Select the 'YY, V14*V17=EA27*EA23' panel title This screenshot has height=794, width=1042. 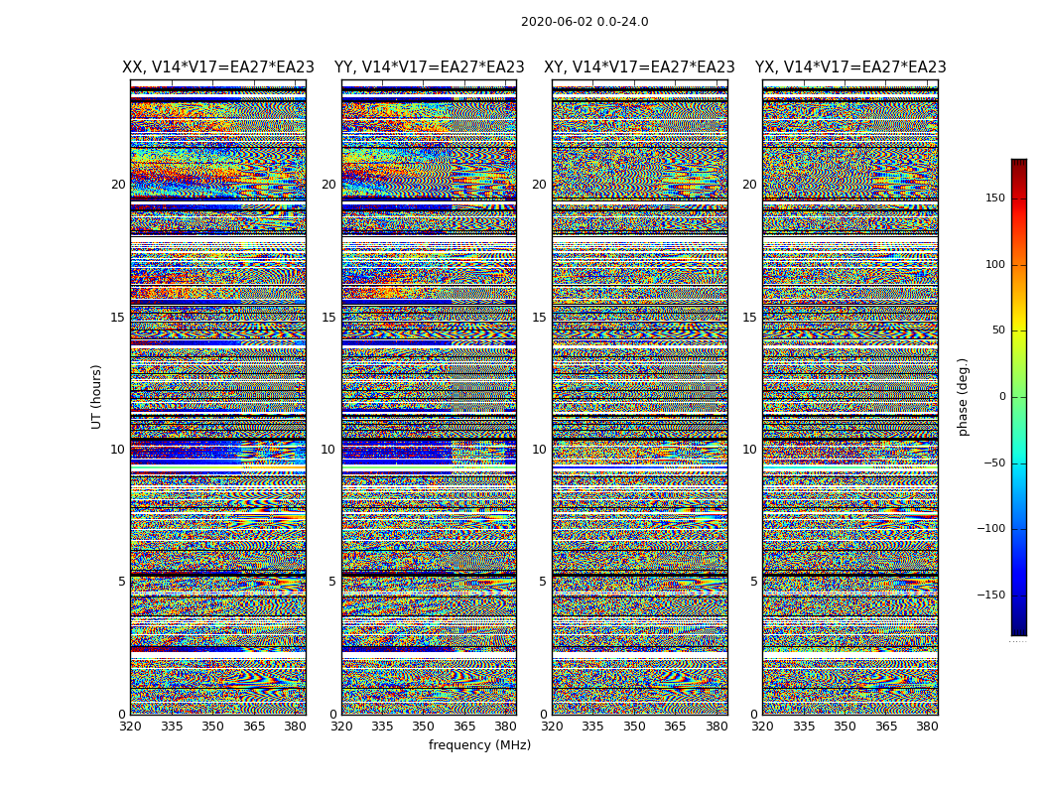click(x=430, y=67)
